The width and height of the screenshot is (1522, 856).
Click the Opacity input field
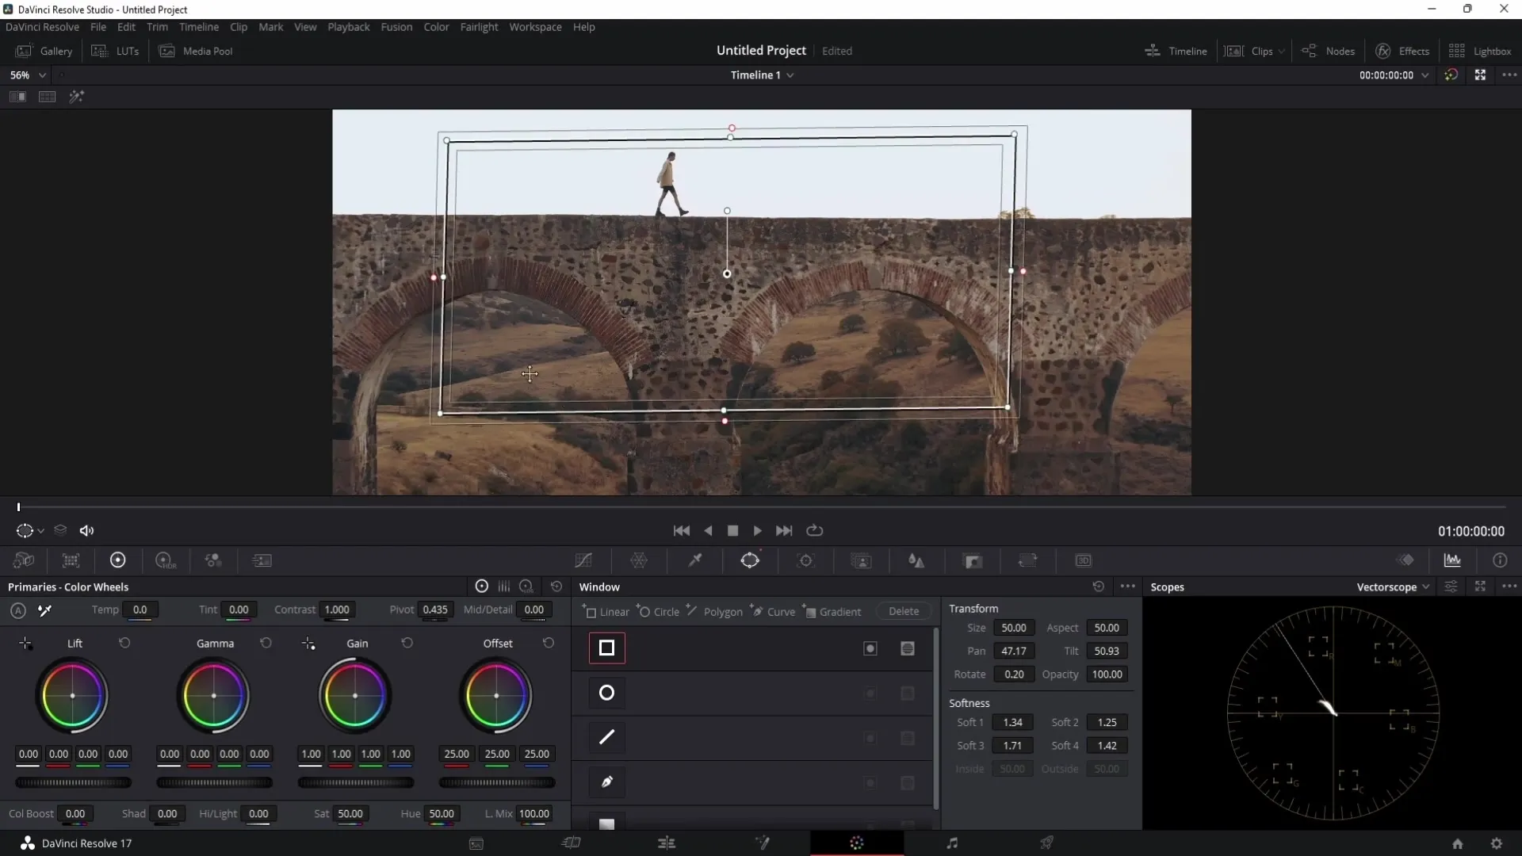(x=1107, y=674)
